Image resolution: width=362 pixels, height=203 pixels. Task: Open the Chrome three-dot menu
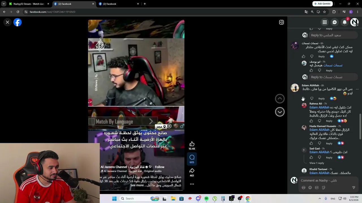(x=358, y=12)
